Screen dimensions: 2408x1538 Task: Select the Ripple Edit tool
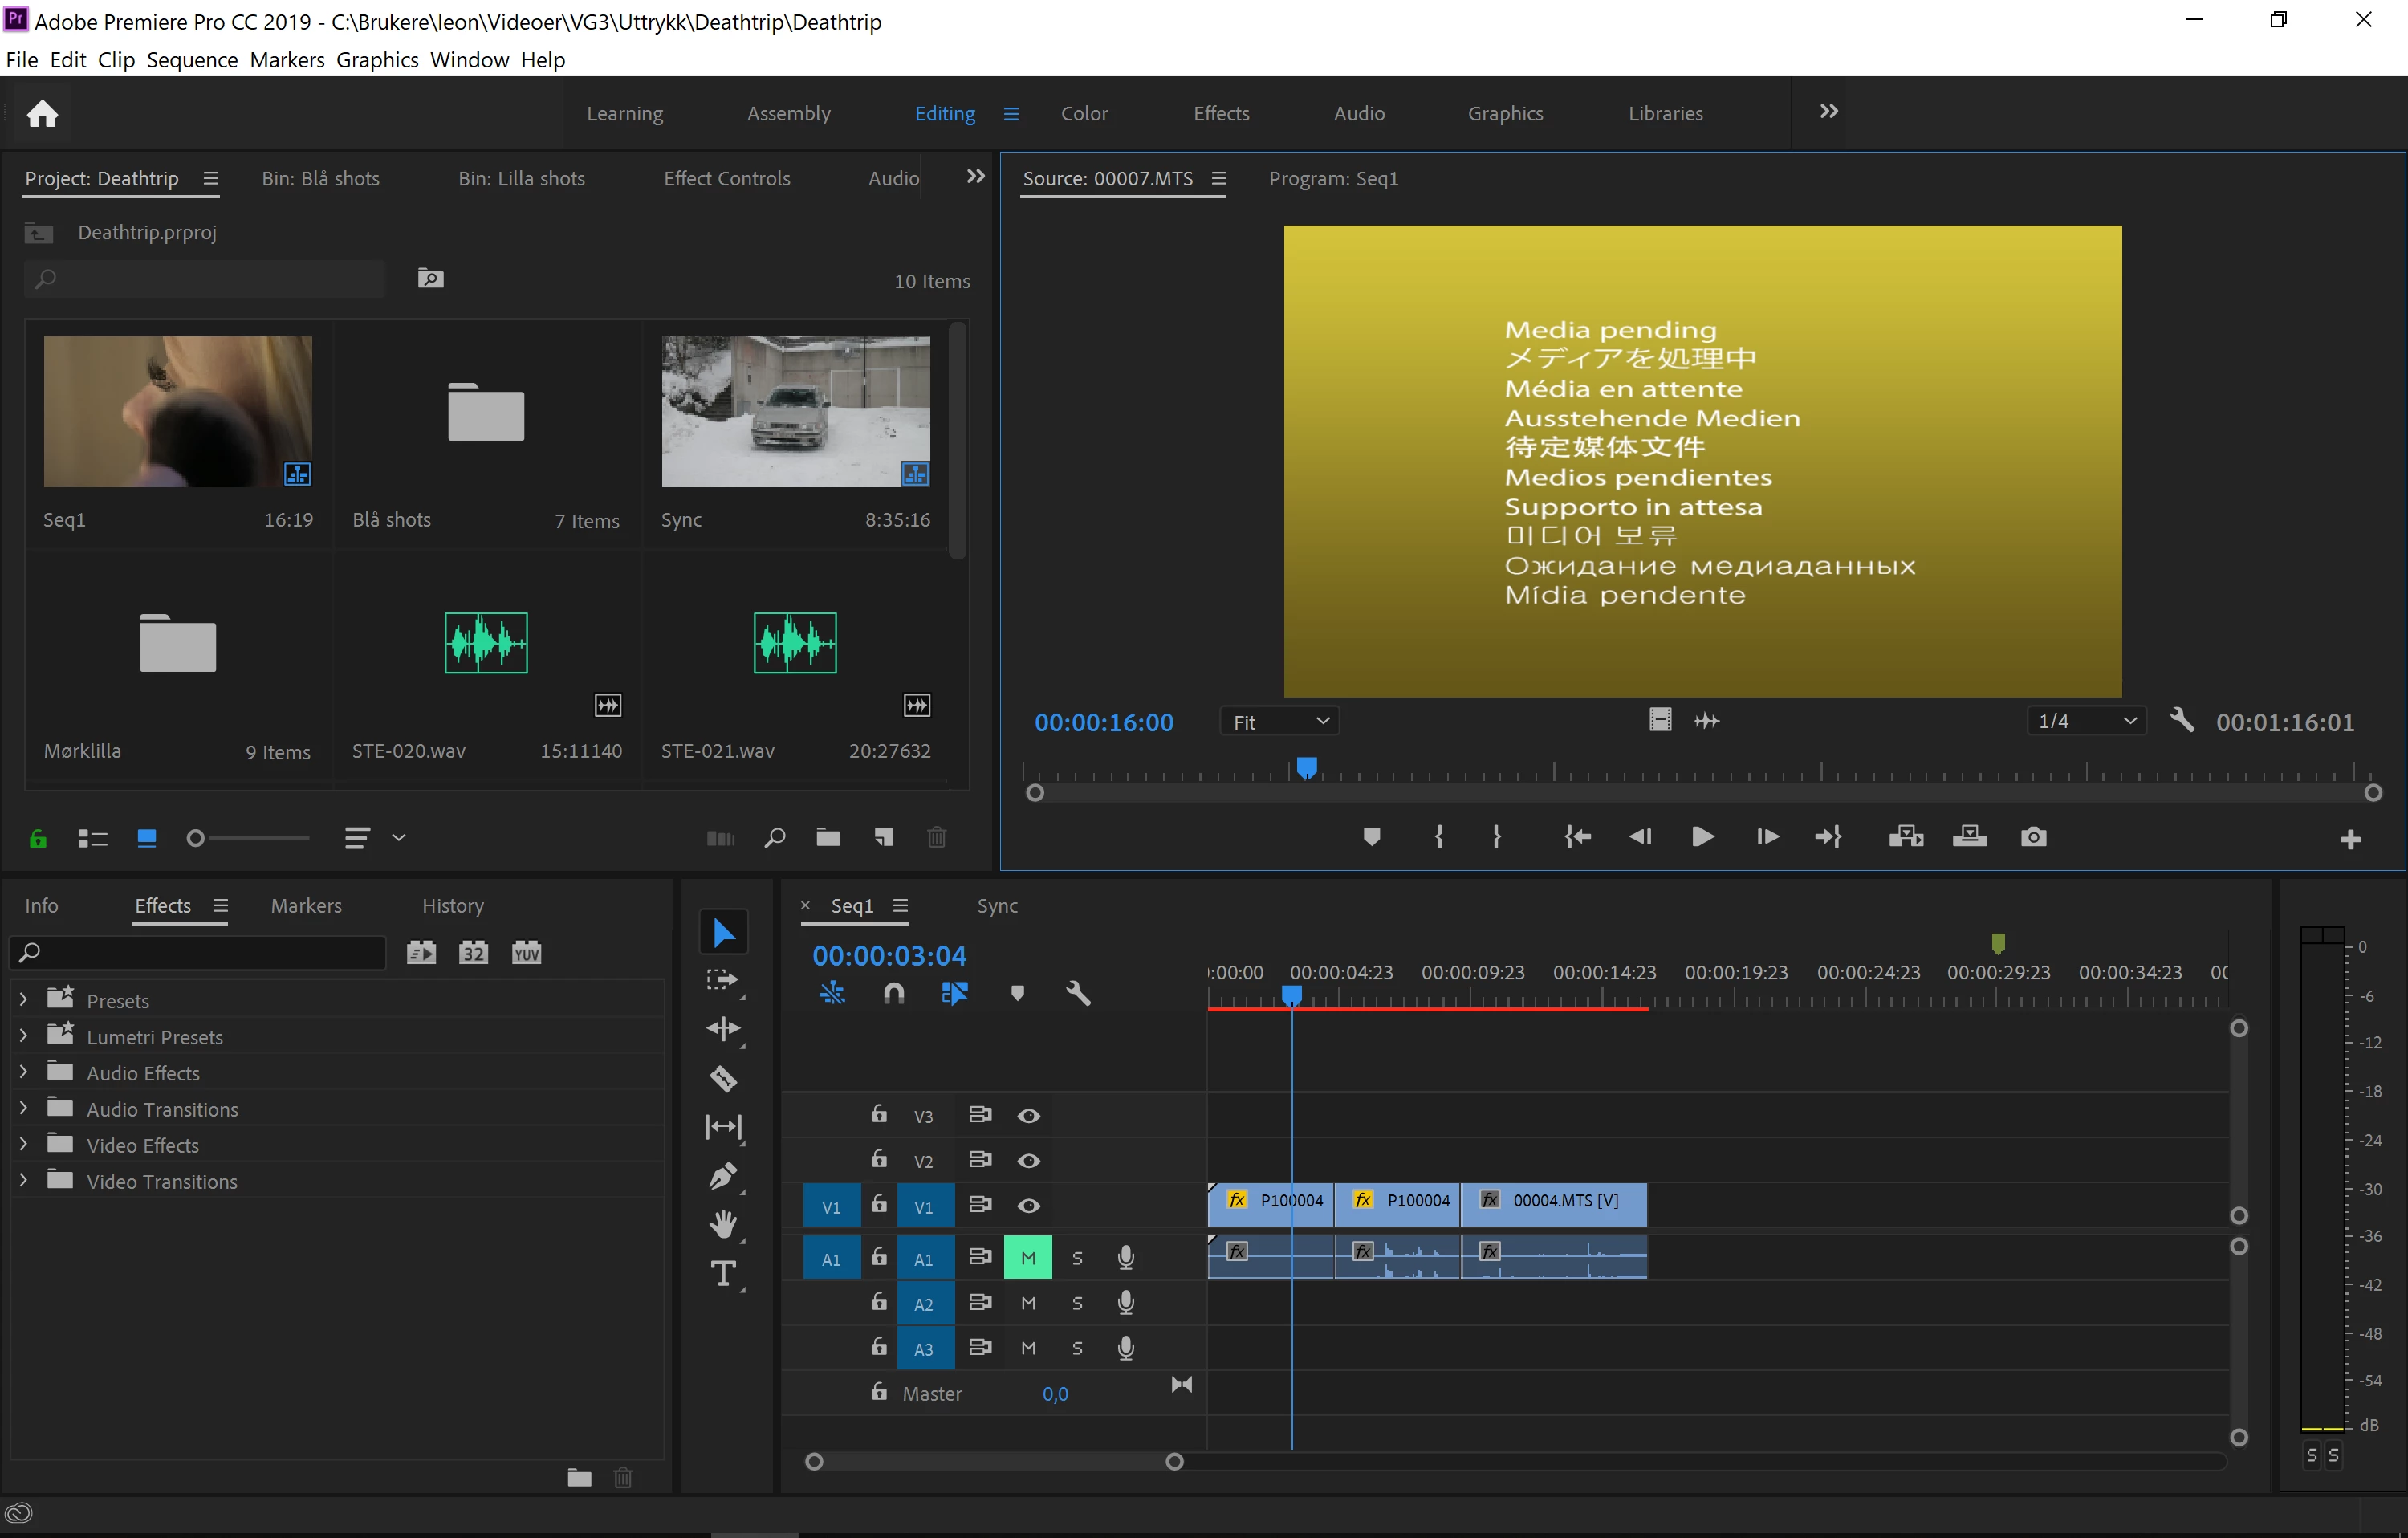coord(723,1029)
